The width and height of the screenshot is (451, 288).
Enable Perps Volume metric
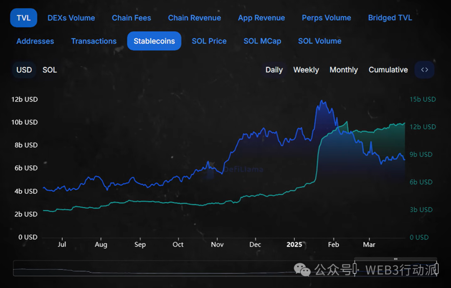point(326,18)
